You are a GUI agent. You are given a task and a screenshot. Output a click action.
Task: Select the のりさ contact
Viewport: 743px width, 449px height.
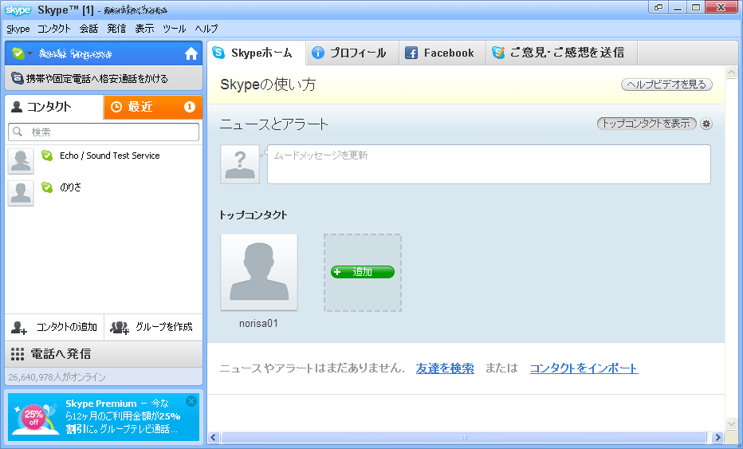104,192
